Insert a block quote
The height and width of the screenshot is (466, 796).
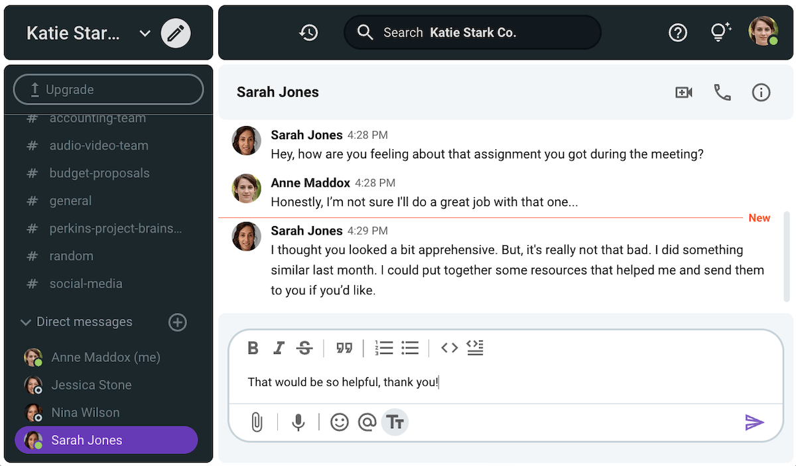(x=344, y=348)
